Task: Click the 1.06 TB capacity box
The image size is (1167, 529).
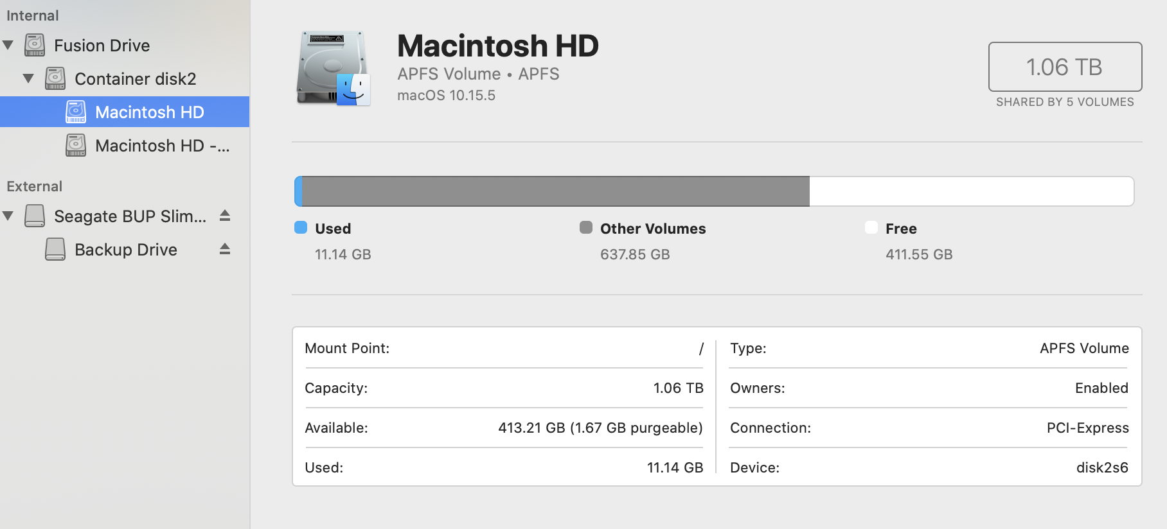Action: (x=1065, y=67)
